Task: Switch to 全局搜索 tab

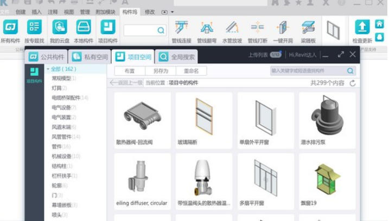Action: click(177, 57)
